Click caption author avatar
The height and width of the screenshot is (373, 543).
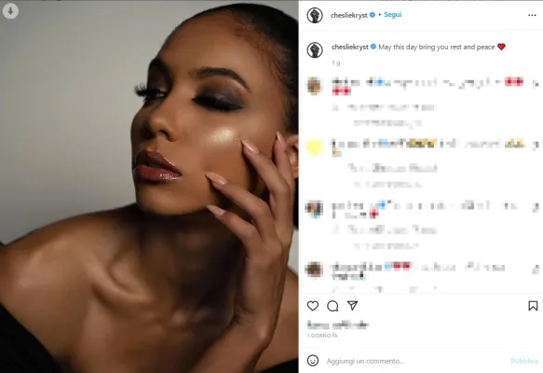tap(315, 50)
